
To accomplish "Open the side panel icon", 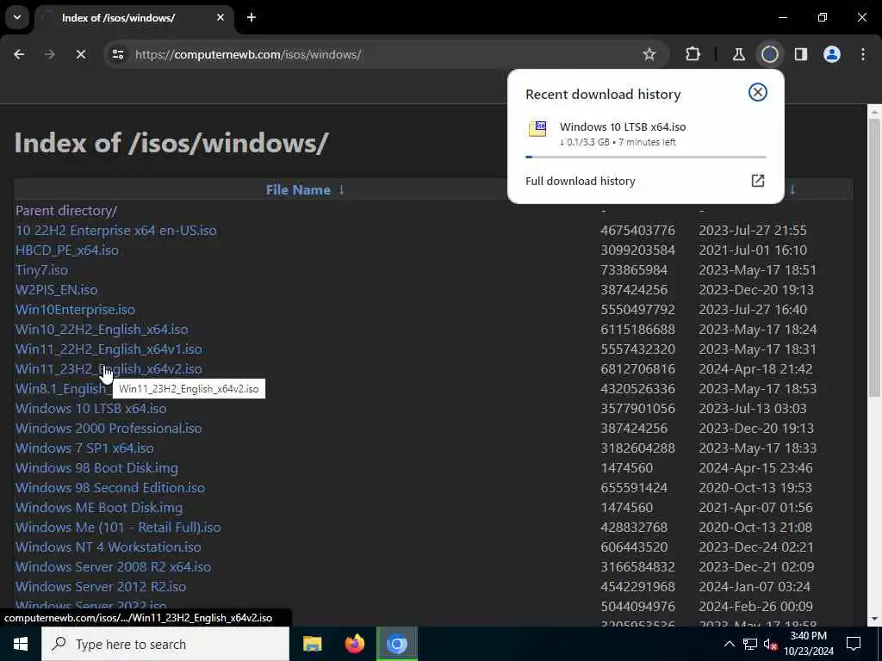I will coord(801,54).
